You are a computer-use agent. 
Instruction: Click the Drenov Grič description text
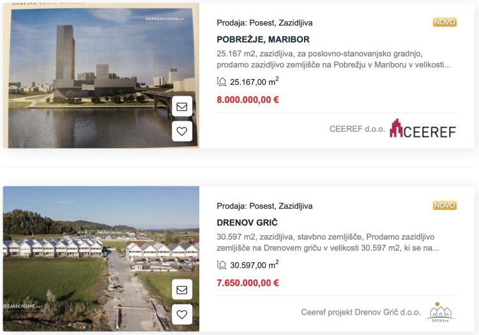(x=327, y=242)
